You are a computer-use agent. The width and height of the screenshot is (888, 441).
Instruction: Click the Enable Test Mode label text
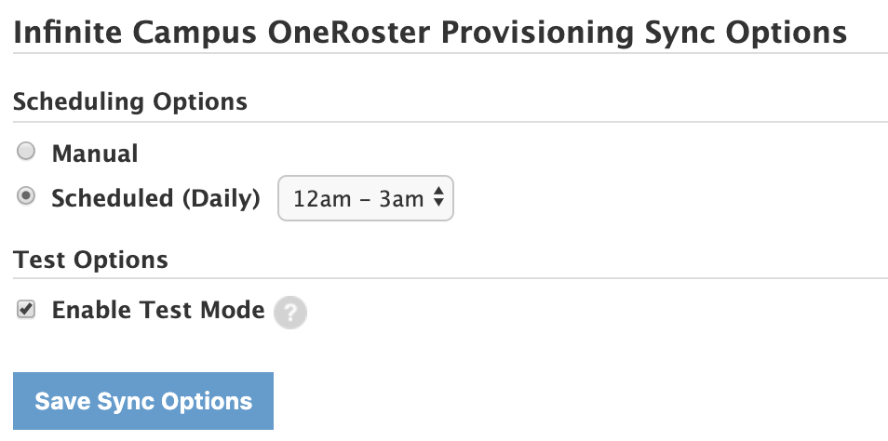coord(158,311)
